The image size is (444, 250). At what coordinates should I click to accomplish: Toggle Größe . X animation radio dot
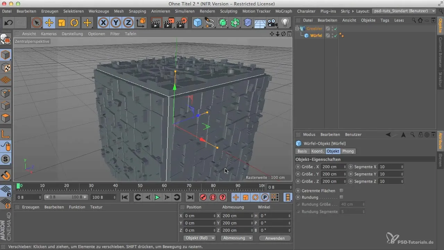click(298, 167)
